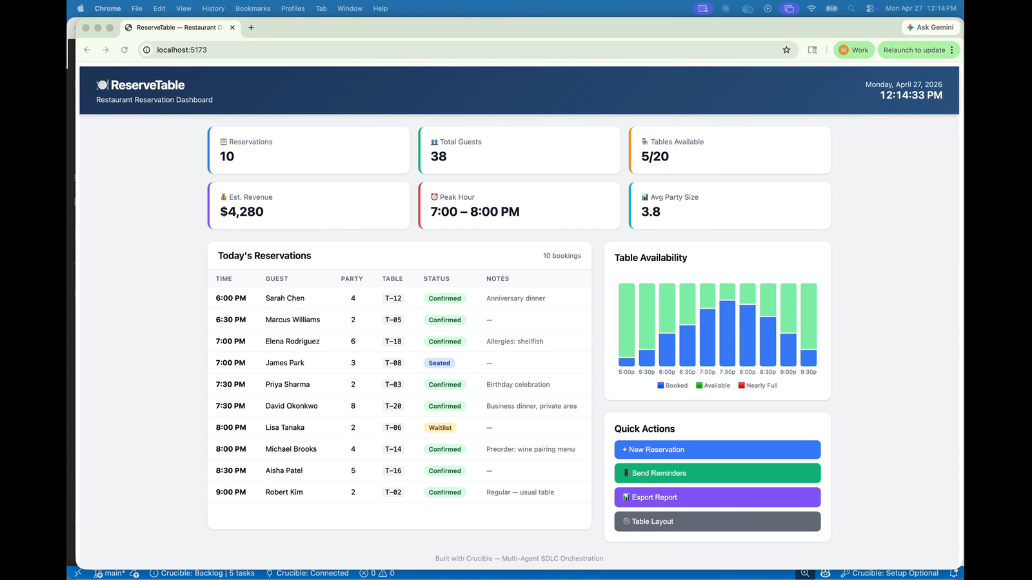Viewport: 1032px width, 580px height.
Task: Click the reload page icon in the browser toolbar
Action: coord(124,50)
